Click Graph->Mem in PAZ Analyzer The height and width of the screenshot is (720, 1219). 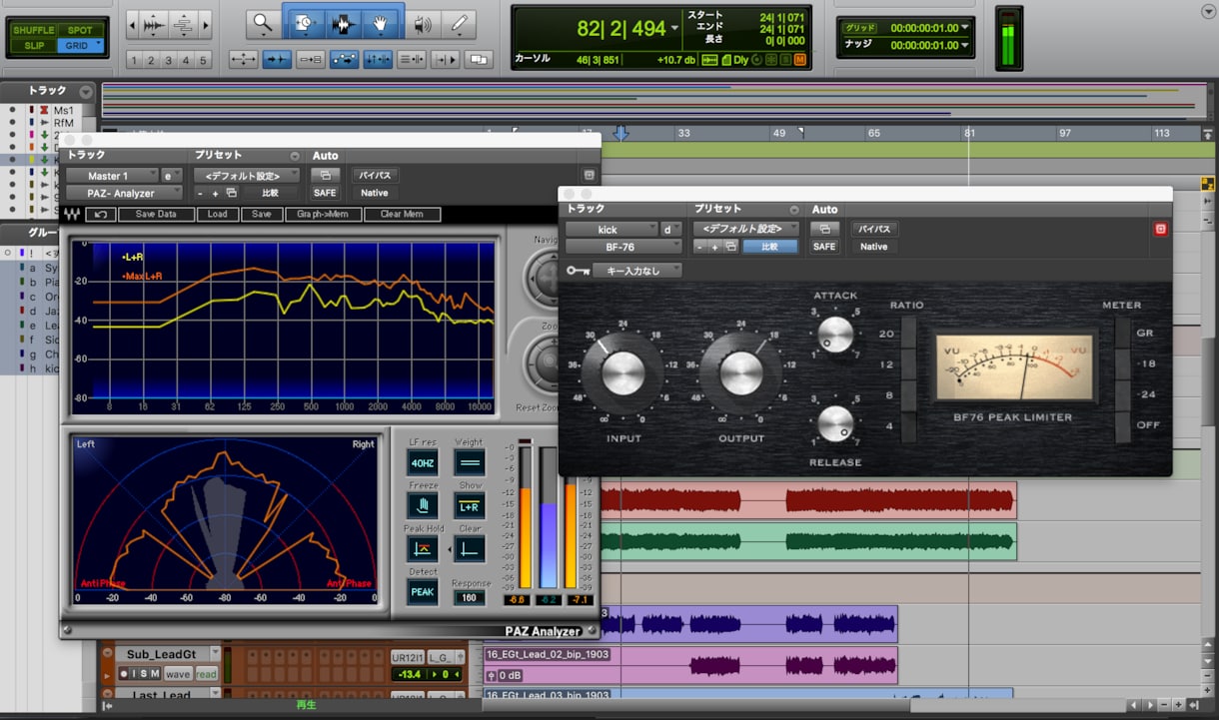323,214
